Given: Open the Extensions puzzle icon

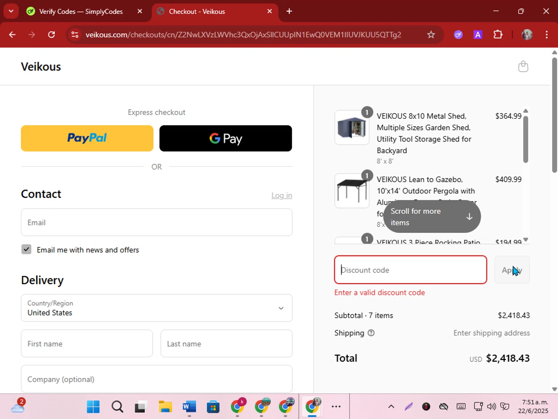Looking at the screenshot, I should pos(498,35).
